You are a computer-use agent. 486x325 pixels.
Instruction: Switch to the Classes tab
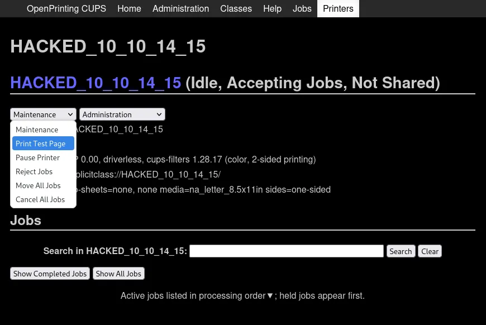tap(236, 8)
